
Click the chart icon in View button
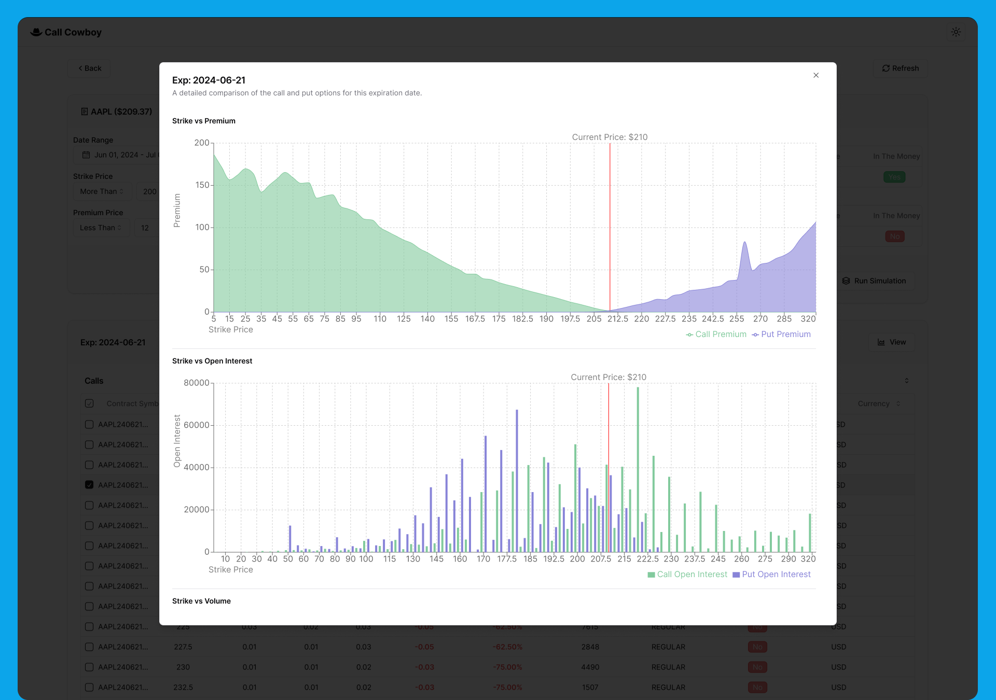pyautogui.click(x=881, y=342)
